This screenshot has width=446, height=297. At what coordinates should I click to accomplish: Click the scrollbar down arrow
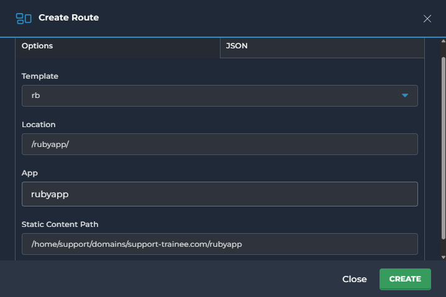pyautogui.click(x=443, y=257)
